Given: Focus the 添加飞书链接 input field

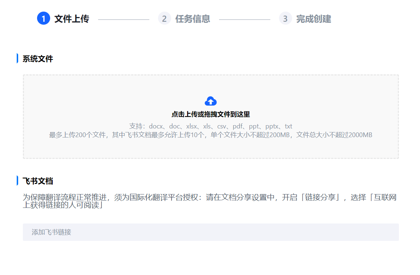Looking at the screenshot, I should [x=211, y=232].
